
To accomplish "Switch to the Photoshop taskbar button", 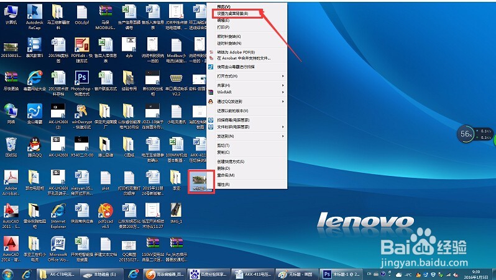I will [x=341, y=274].
